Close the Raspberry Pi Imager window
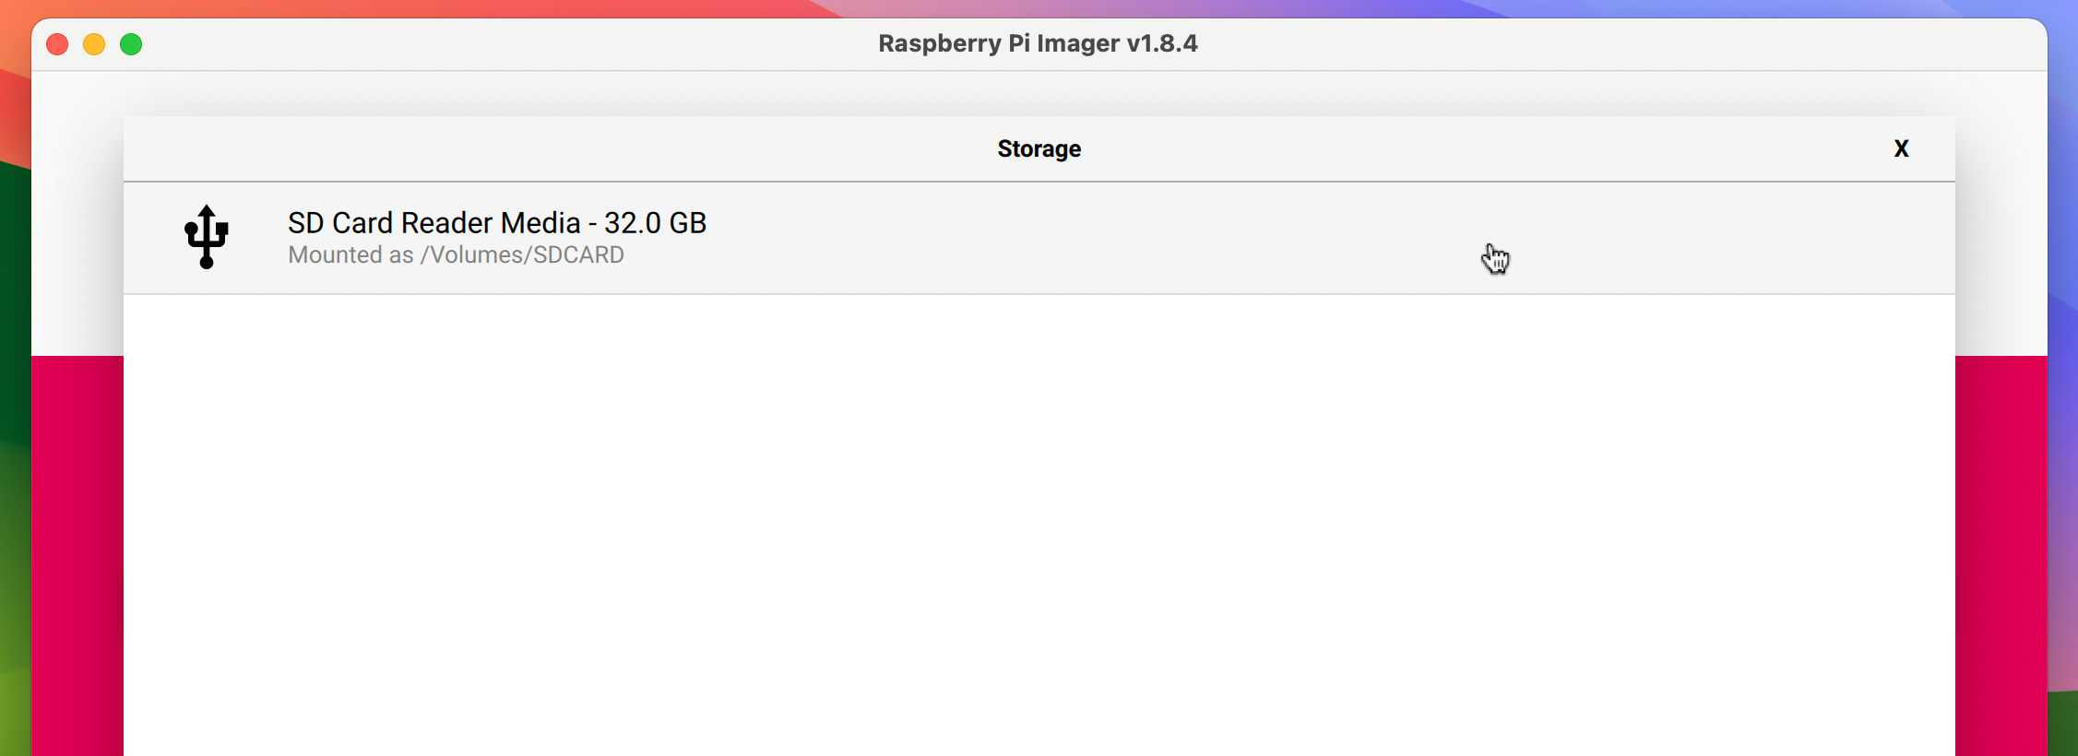The height and width of the screenshot is (756, 2078). pos(57,44)
